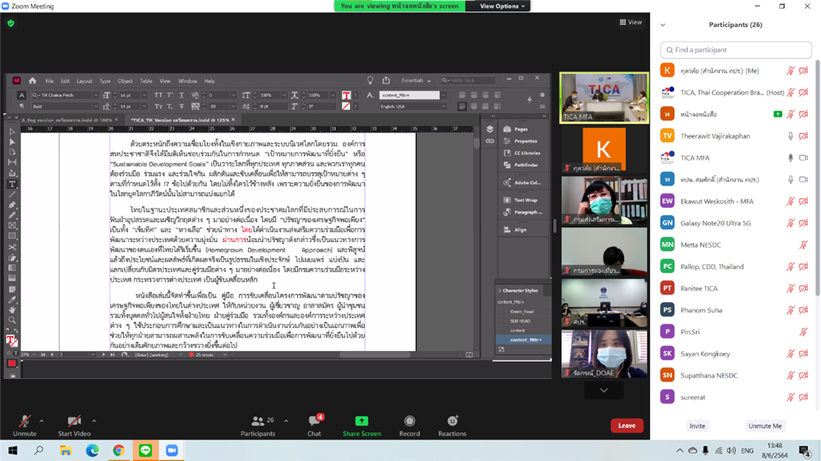The image size is (821, 461).
Task: Toggle Align left paragraph button
Action: (461, 95)
